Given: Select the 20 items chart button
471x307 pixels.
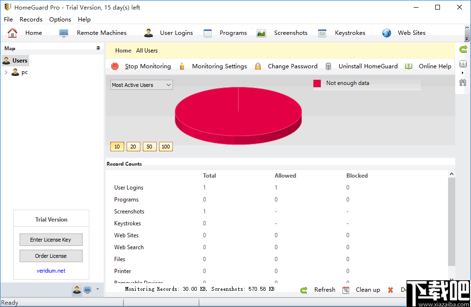Looking at the screenshot, I should (x=133, y=147).
